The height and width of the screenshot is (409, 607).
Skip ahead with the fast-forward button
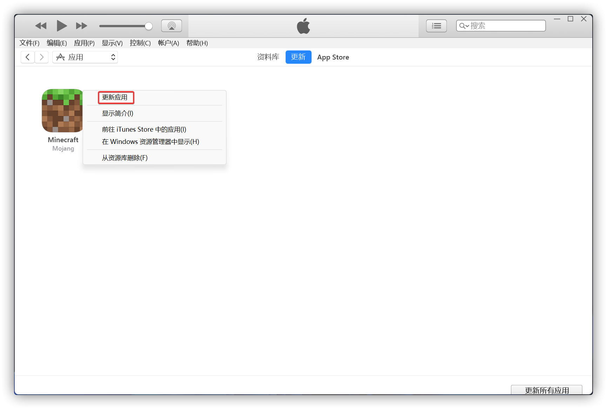(82, 26)
